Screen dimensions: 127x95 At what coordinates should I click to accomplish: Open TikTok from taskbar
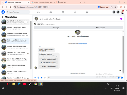pyautogui.click(x=30, y=84)
